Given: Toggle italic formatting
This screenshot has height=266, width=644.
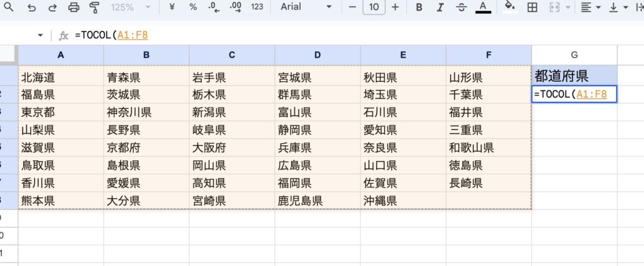Looking at the screenshot, I should [440, 7].
